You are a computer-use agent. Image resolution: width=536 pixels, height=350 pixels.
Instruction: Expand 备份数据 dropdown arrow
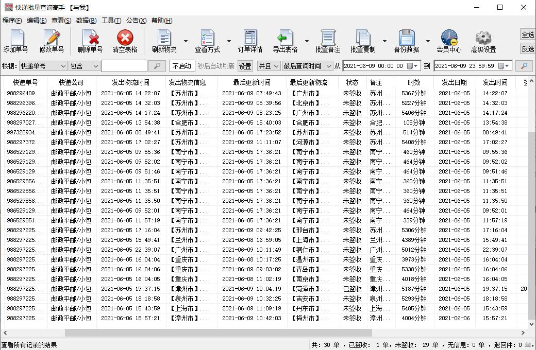[428, 41]
